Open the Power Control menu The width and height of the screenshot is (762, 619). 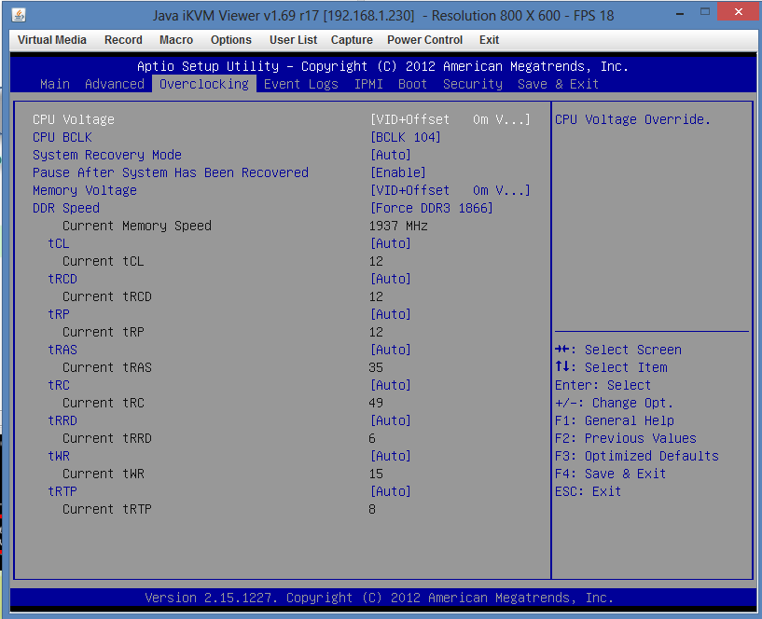(424, 40)
